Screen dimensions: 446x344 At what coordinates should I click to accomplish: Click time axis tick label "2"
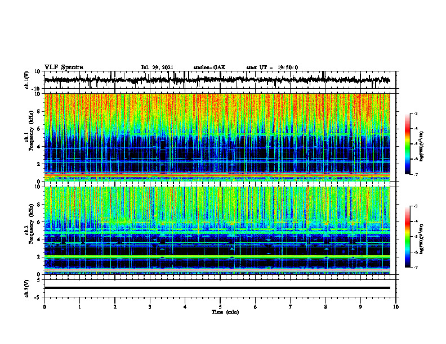click(x=115, y=307)
